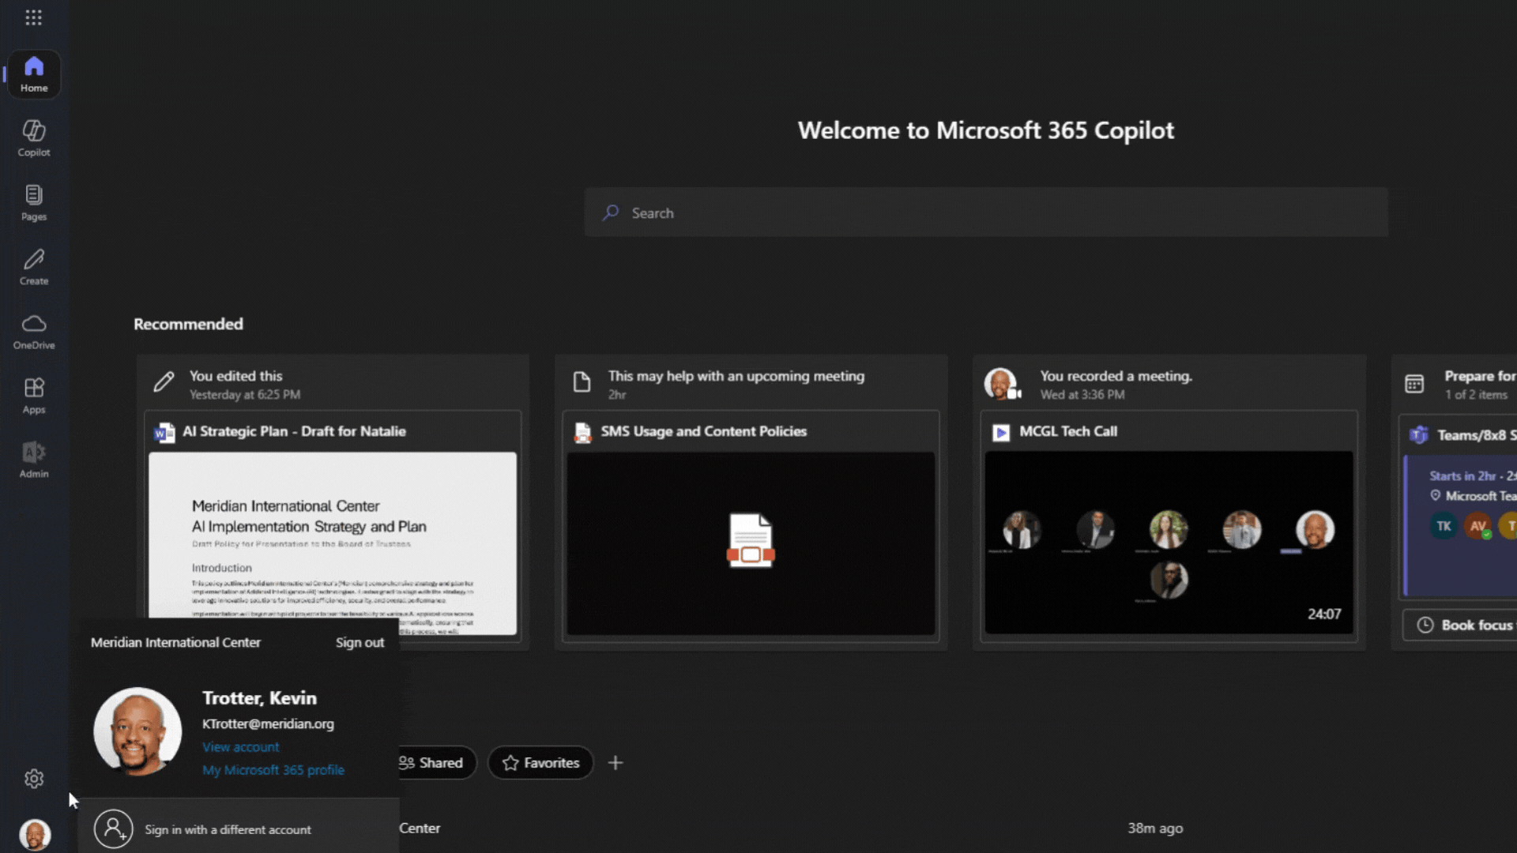
Task: Add a new filter with plus button
Action: pyautogui.click(x=615, y=763)
